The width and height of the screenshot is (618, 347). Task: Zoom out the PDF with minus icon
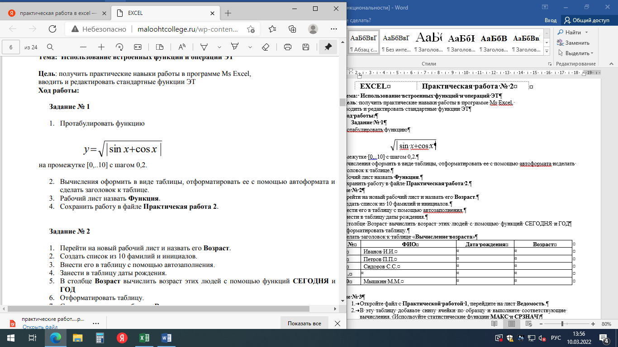tap(83, 47)
